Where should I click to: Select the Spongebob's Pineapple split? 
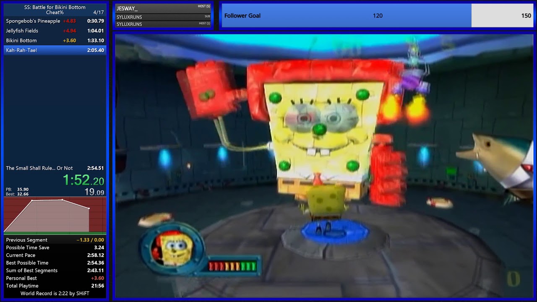[55, 21]
